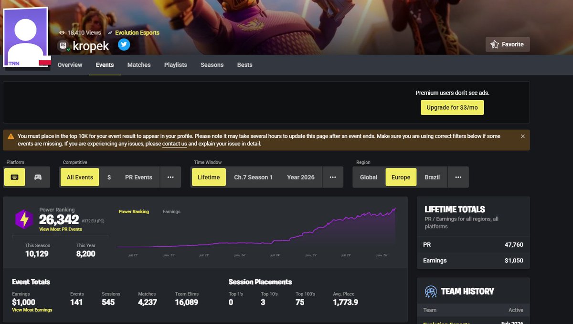Click Matches count 4,237
This screenshot has height=324, width=573.
click(x=148, y=302)
